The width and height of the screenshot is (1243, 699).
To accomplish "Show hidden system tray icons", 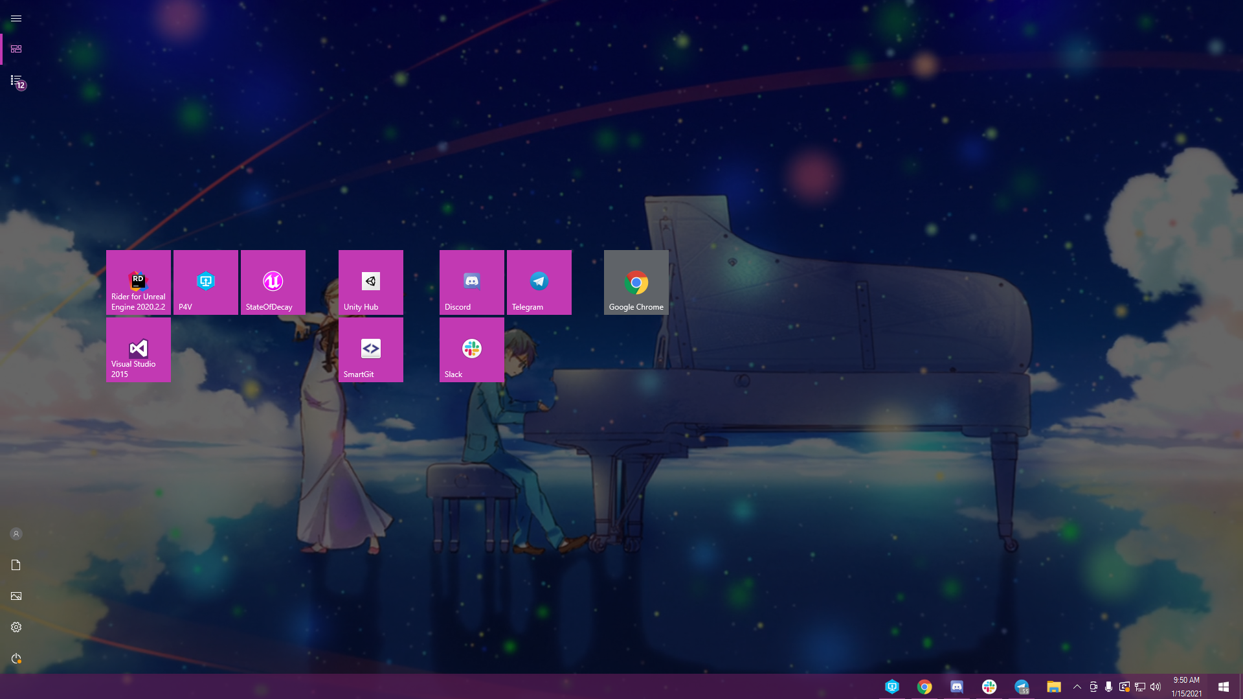I will point(1077,687).
